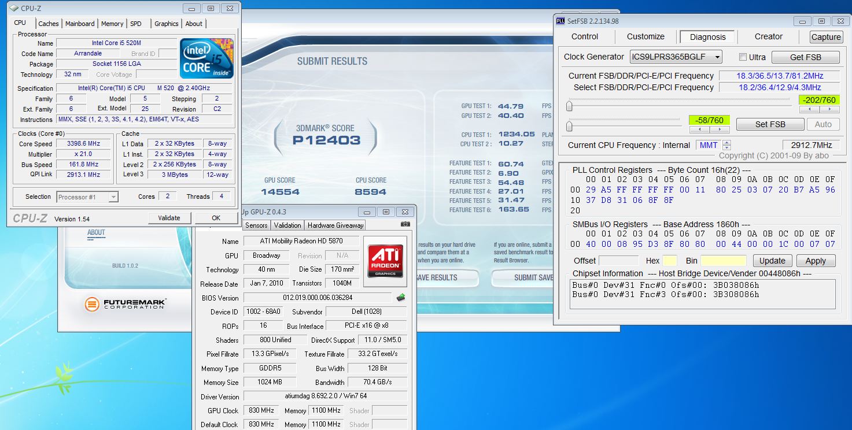Click the BIOS save chip icon in GPU-Z
The height and width of the screenshot is (430, 852).
point(400,298)
